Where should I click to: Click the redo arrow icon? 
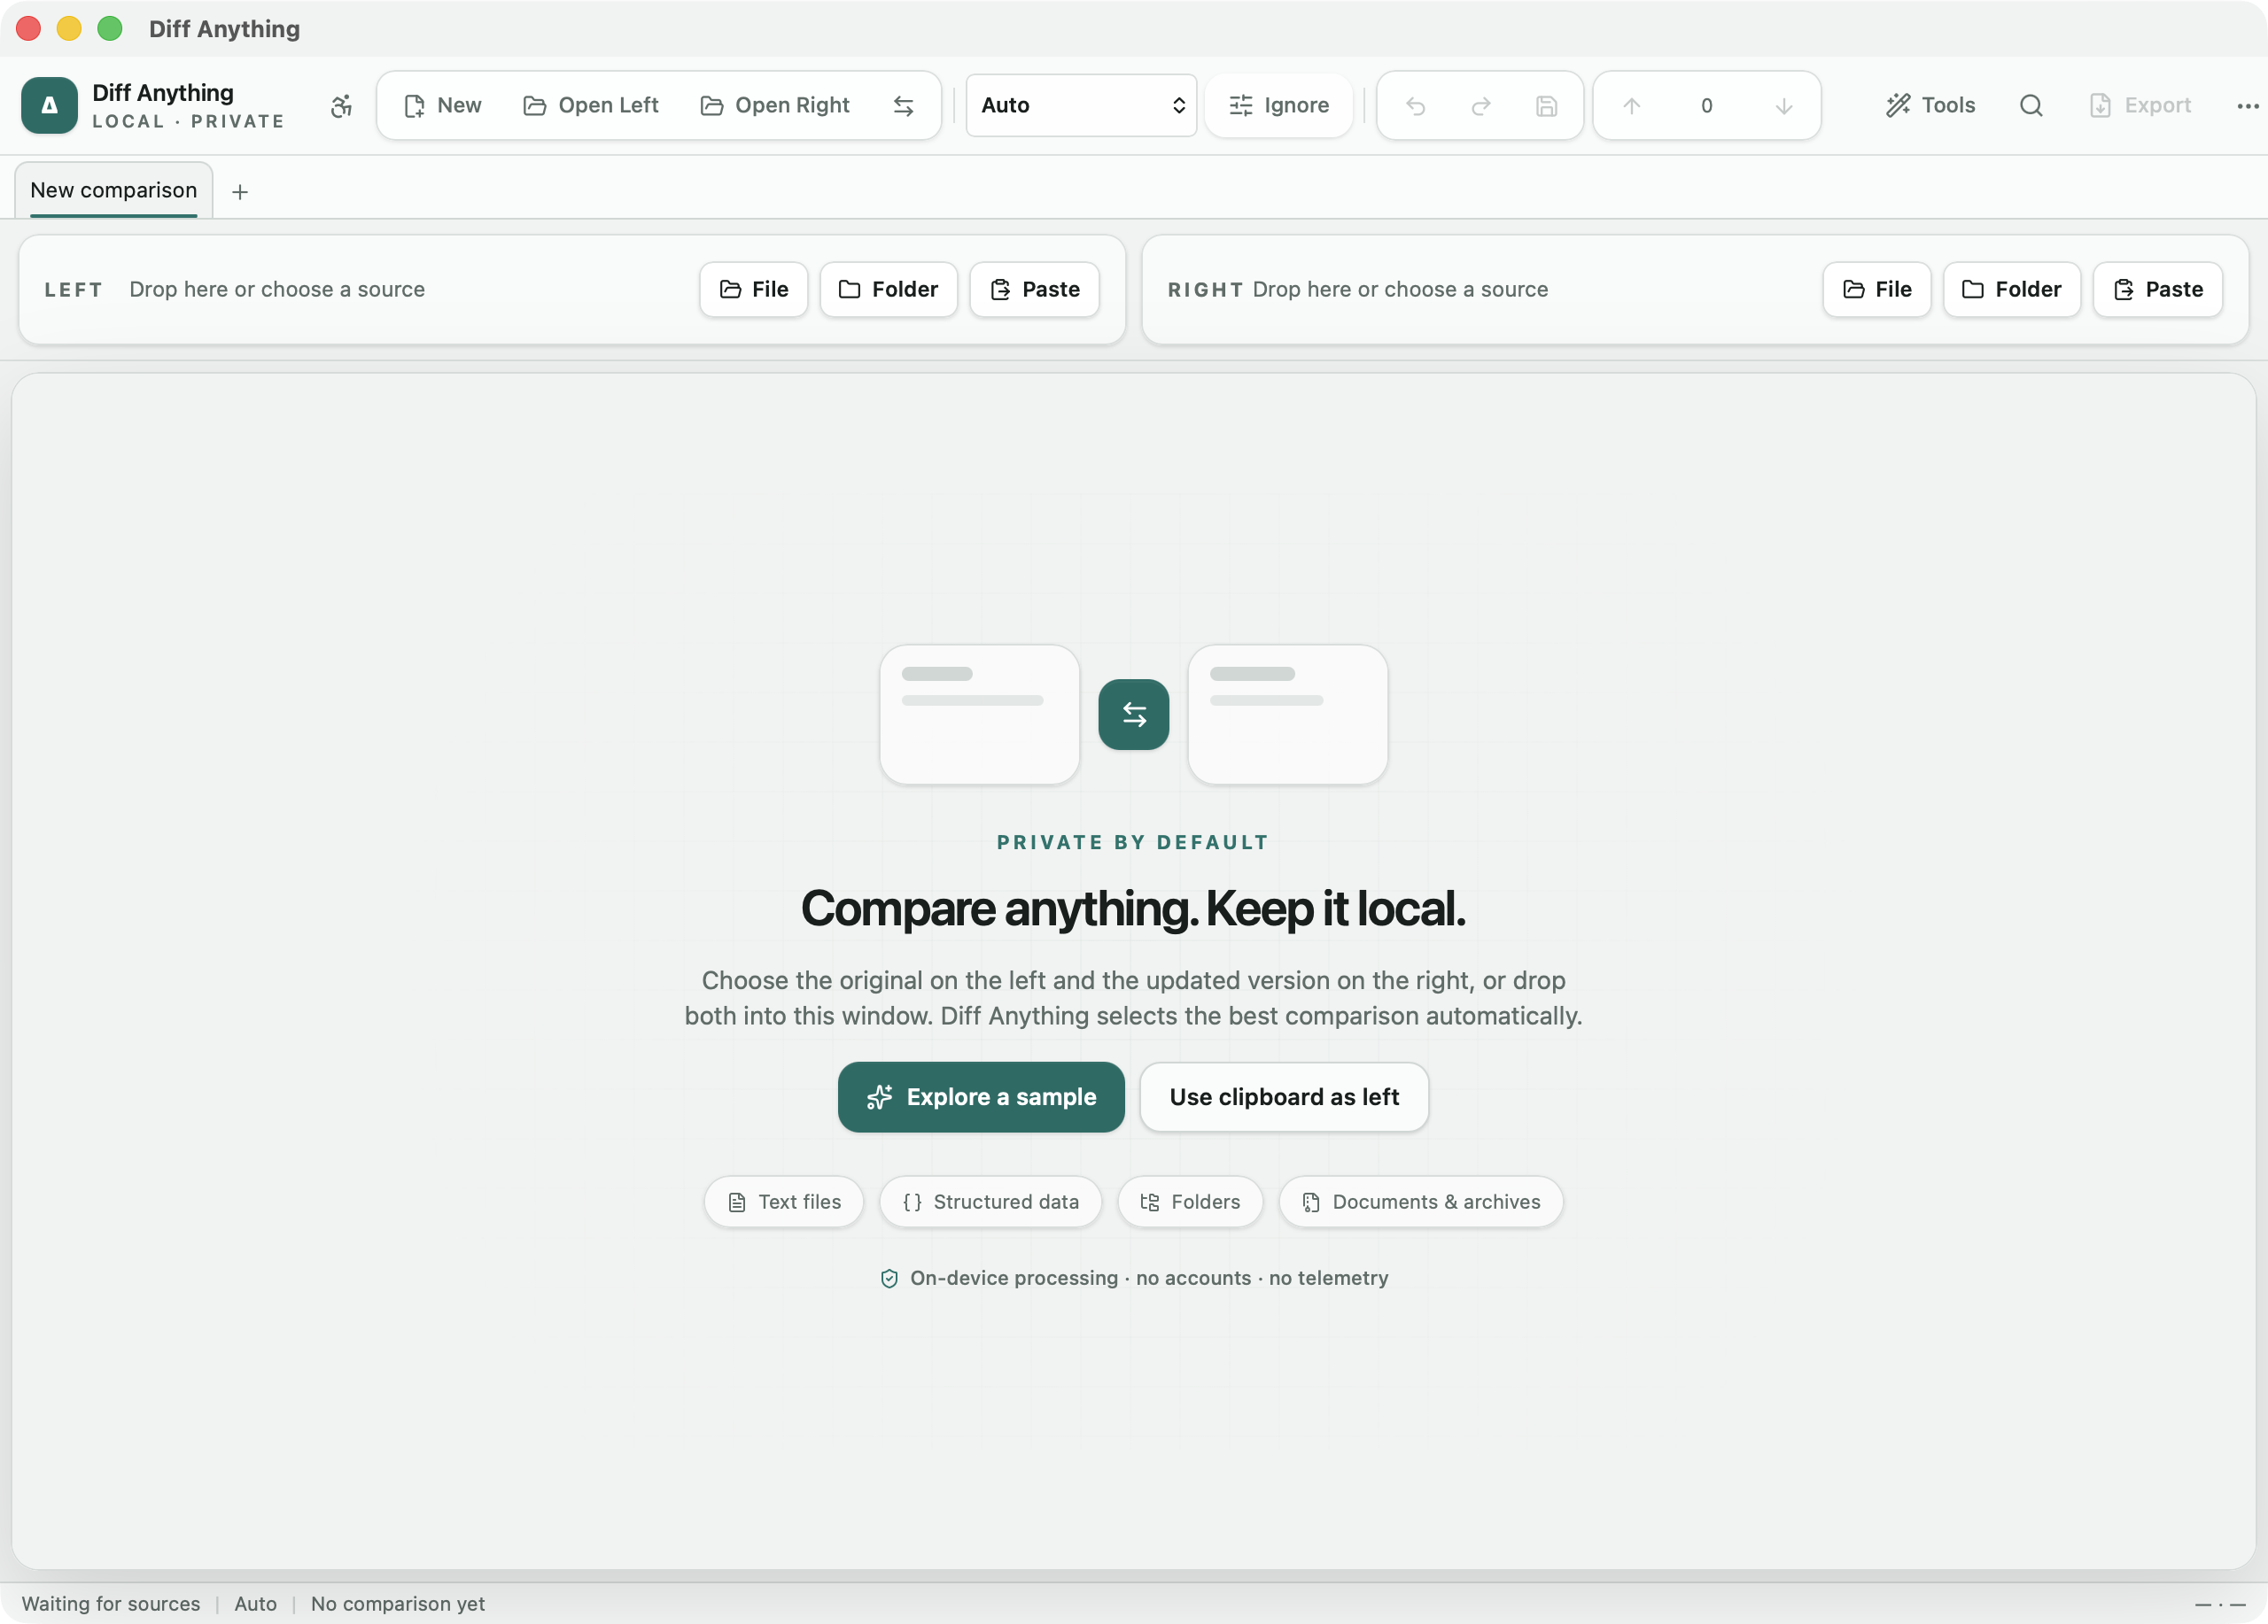1481,105
